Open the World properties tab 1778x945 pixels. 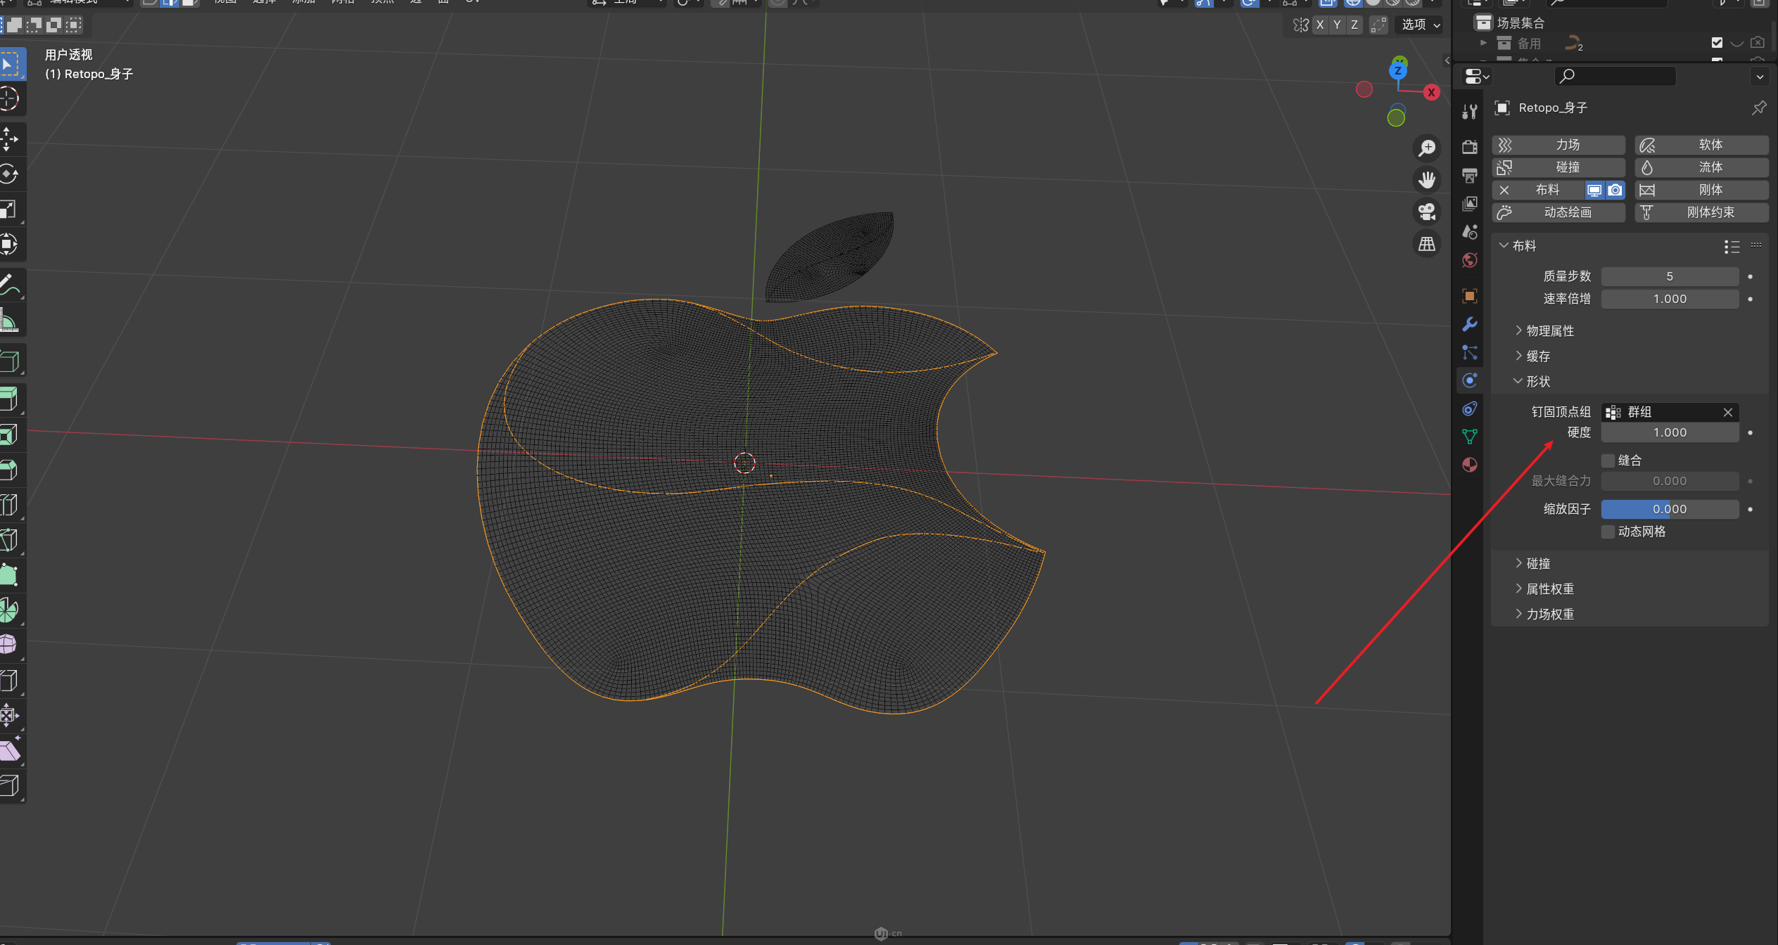(1470, 260)
